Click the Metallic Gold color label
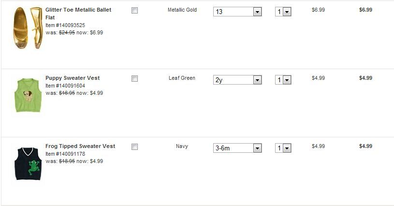 [x=182, y=10]
